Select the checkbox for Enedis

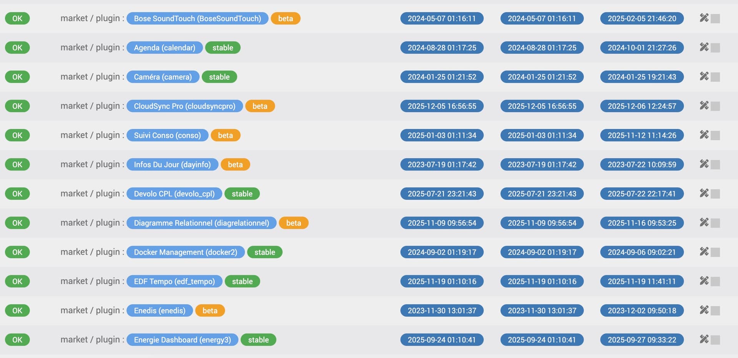pos(715,311)
